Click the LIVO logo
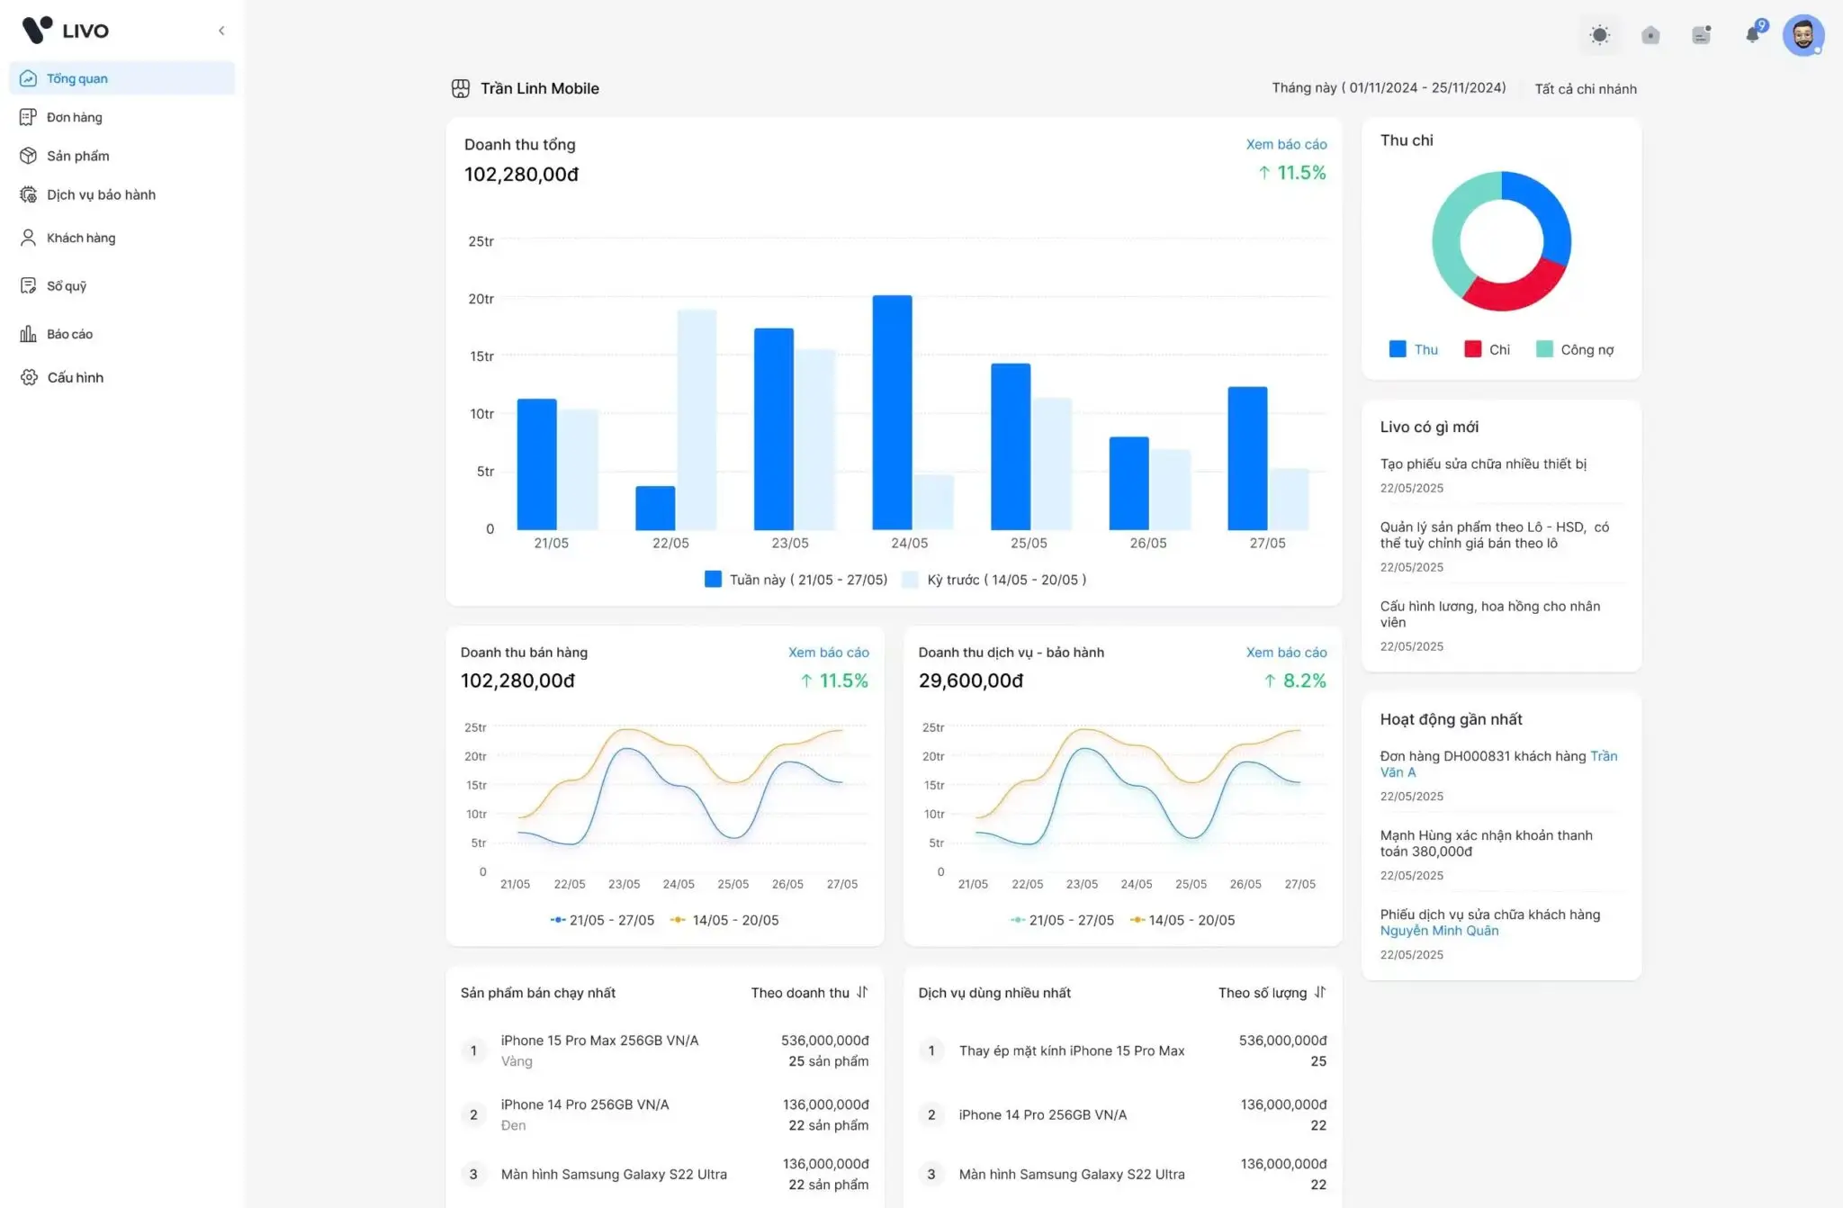 [65, 30]
